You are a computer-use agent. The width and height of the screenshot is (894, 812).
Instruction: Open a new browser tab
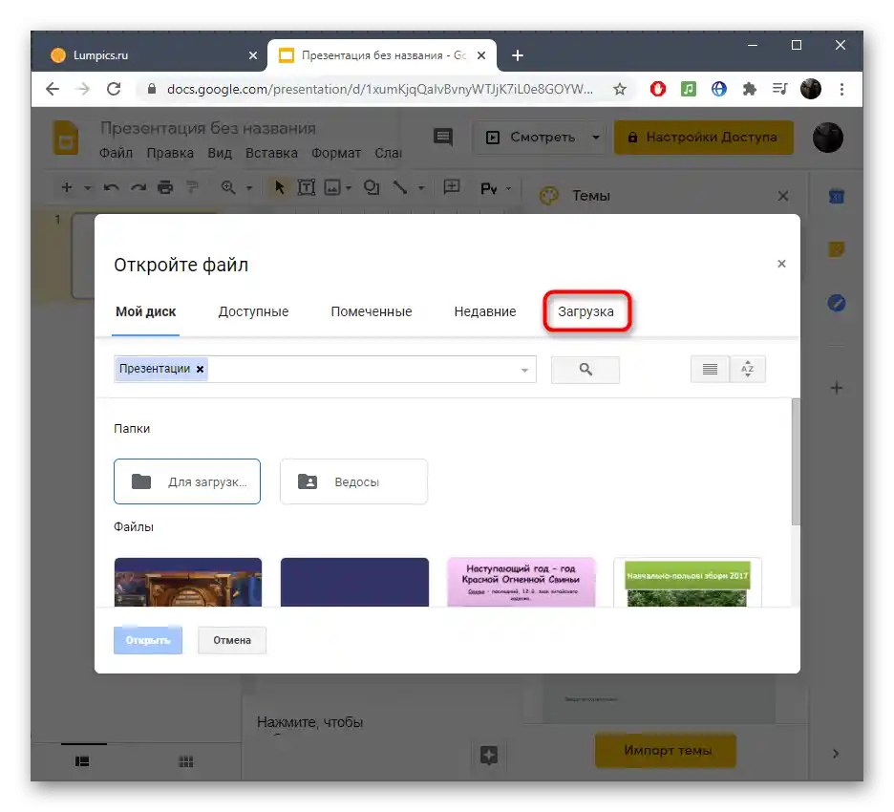click(x=517, y=55)
